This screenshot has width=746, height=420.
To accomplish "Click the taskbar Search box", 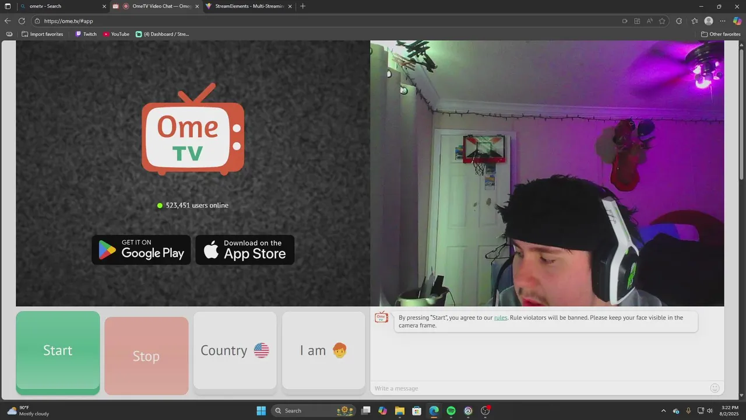I will (x=314, y=411).
